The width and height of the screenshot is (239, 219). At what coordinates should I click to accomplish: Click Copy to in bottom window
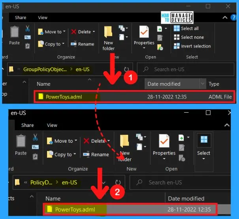[61, 154]
